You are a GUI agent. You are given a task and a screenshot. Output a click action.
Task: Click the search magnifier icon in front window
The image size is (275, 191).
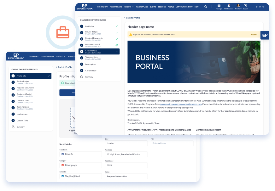[206, 7]
